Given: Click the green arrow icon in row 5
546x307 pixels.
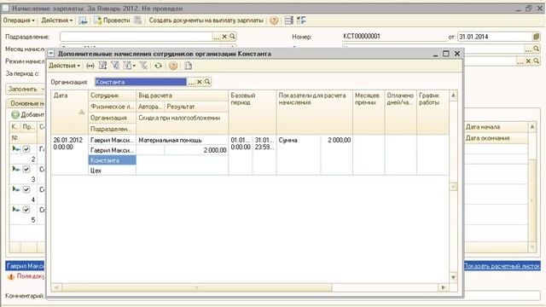Looking at the screenshot, I should 15,210.
